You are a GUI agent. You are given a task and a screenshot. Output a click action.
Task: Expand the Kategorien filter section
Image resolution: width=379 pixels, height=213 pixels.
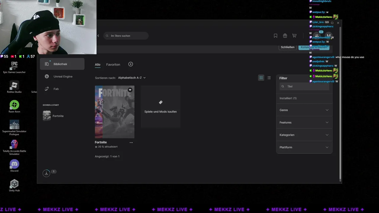tap(304, 135)
